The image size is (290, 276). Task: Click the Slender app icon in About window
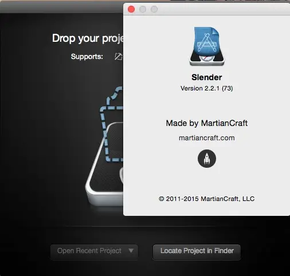(207, 46)
